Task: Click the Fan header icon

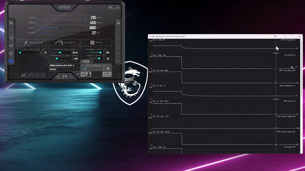Action: pos(92,43)
